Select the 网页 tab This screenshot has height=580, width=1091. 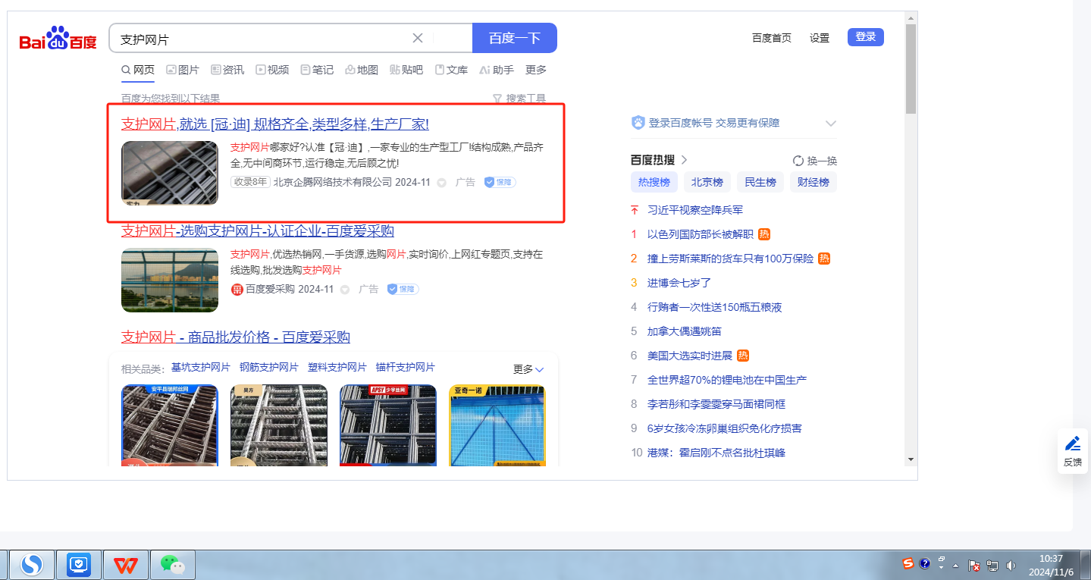pos(138,70)
